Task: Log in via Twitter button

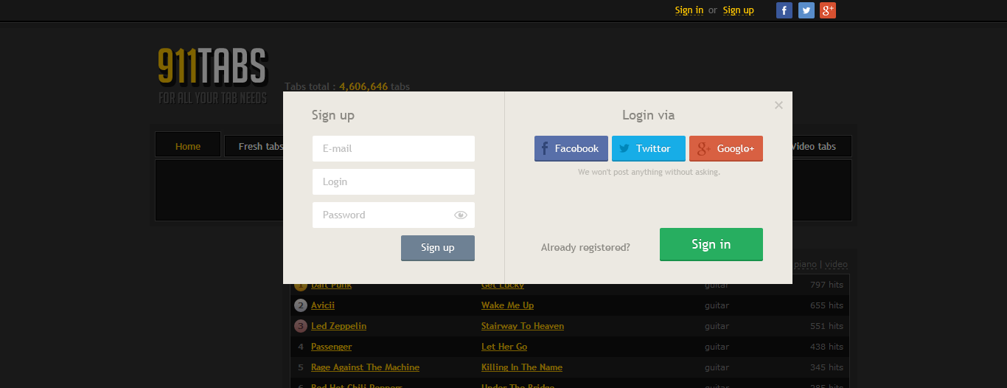Action: click(649, 148)
